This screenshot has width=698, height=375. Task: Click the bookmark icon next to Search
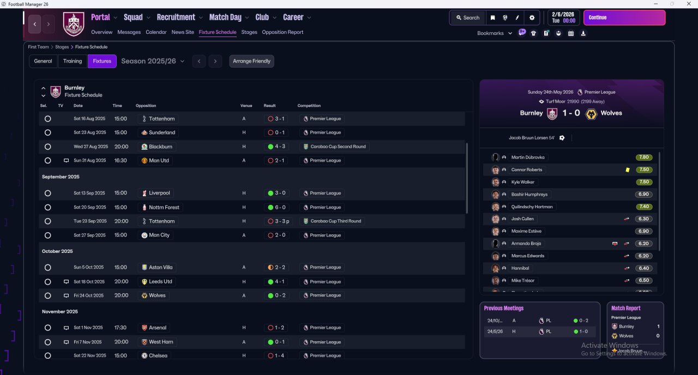[x=492, y=17]
